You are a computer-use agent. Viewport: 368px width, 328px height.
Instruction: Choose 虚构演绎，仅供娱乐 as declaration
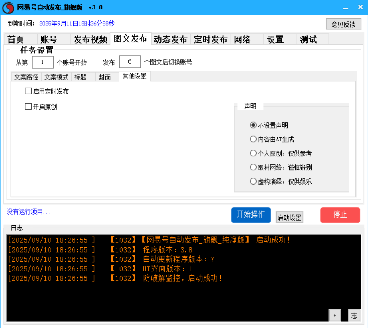253,181
